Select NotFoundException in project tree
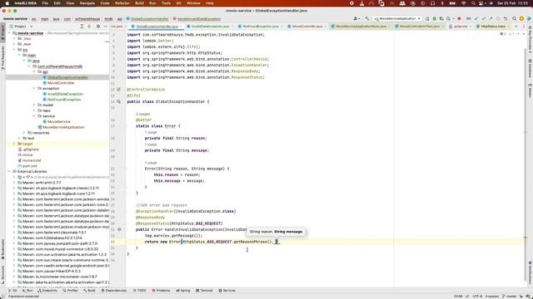The width and height of the screenshot is (533, 299). 64,100
